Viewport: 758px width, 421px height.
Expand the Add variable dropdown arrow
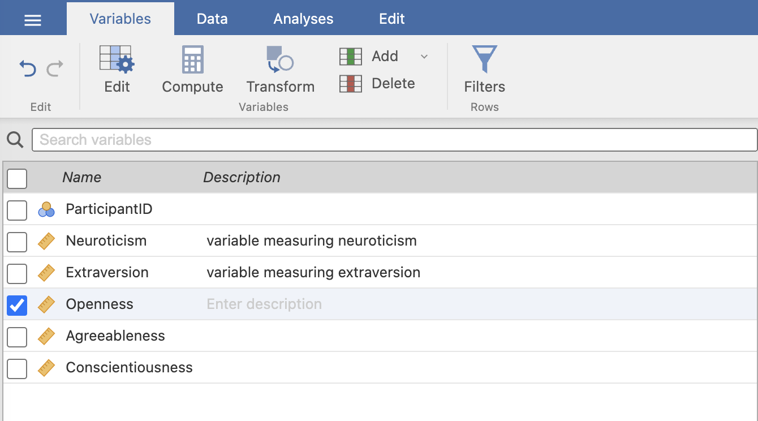pyautogui.click(x=424, y=57)
